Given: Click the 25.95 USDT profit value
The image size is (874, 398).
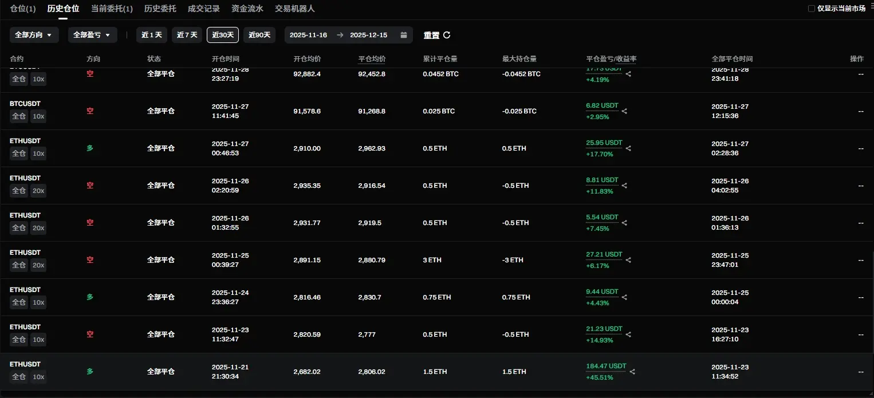Looking at the screenshot, I should coord(604,143).
